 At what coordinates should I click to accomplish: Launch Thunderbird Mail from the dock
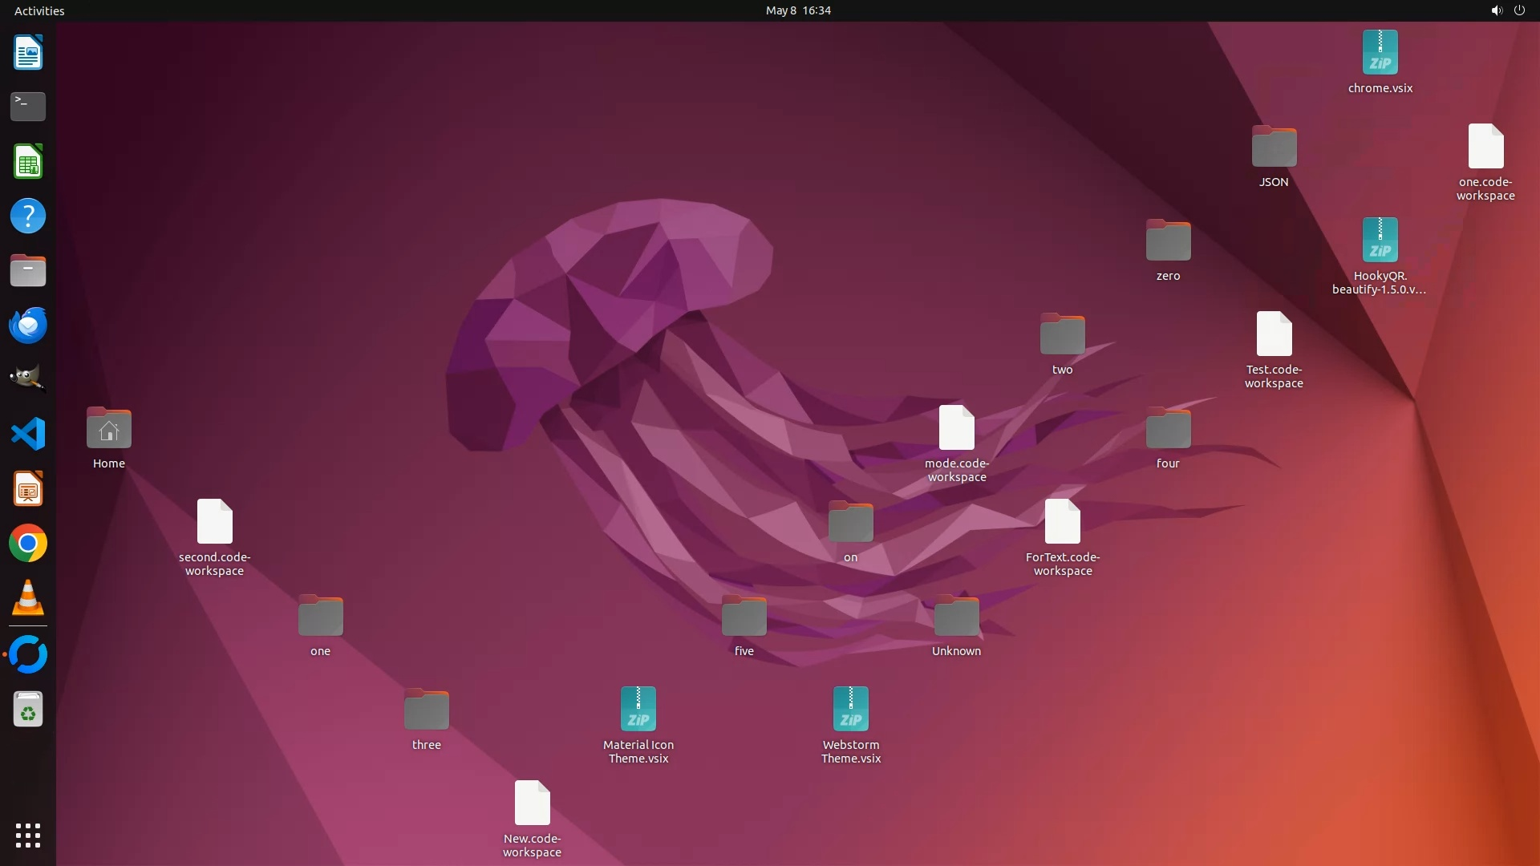(x=28, y=326)
